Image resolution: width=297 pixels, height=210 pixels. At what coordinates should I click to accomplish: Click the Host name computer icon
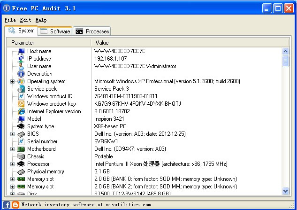[21, 51]
